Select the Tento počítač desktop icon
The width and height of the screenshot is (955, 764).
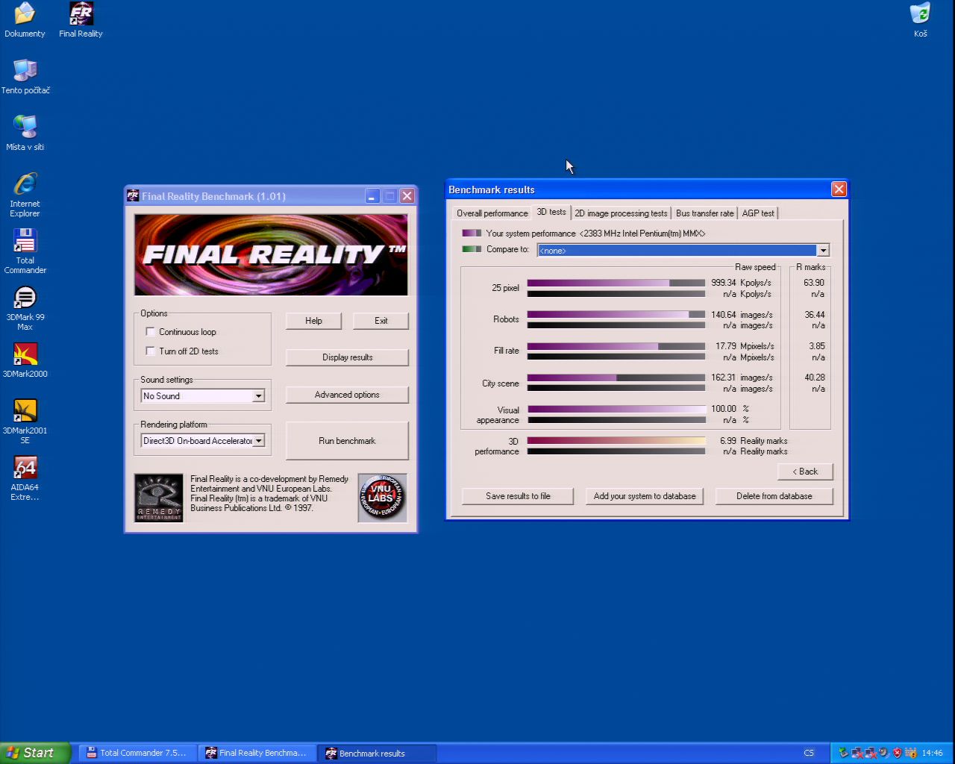coord(25,77)
